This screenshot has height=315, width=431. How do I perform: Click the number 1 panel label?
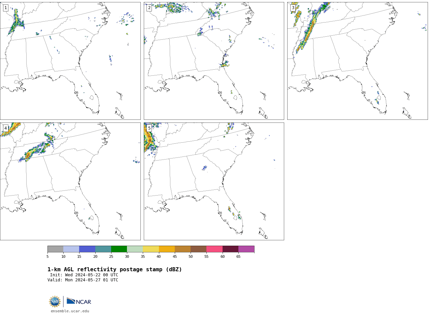(x=5, y=8)
